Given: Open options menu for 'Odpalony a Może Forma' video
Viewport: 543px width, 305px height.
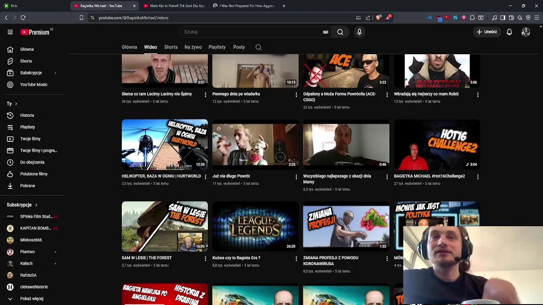Looking at the screenshot, I should (387, 94).
